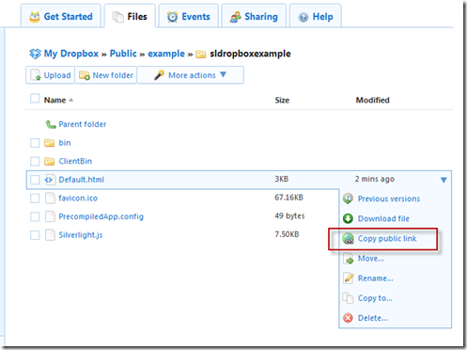Click the Events clock icon
The height and width of the screenshot is (350, 467).
pos(172,17)
